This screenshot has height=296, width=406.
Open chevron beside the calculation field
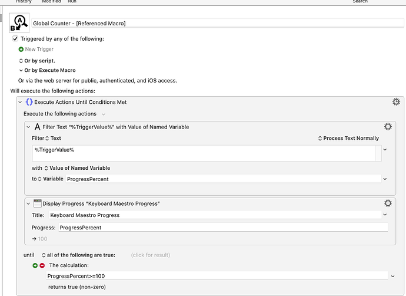pos(393,277)
